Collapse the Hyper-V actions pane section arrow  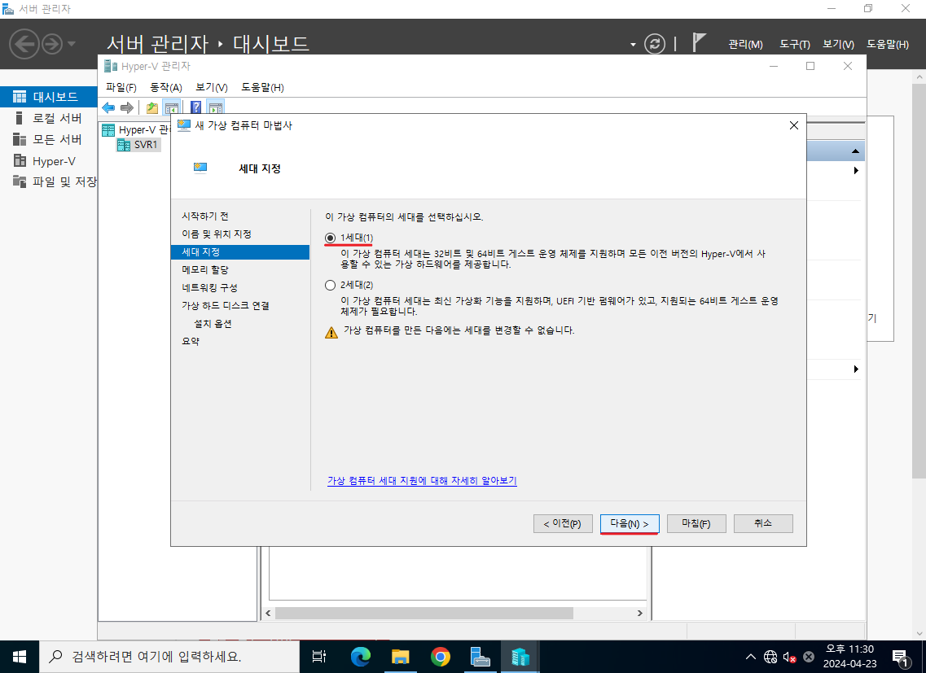click(855, 151)
